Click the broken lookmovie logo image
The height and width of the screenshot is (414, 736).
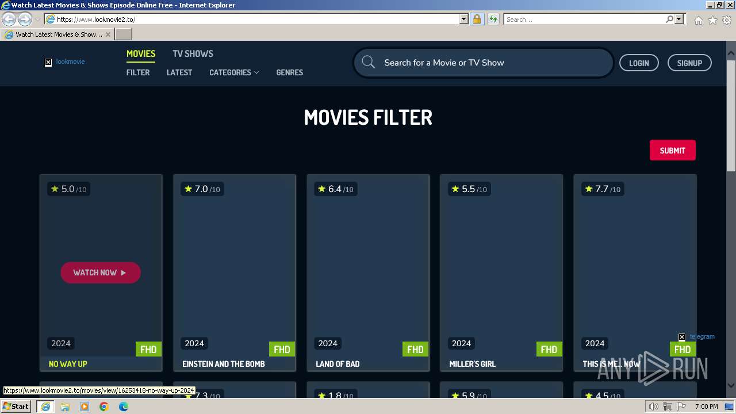pos(48,62)
